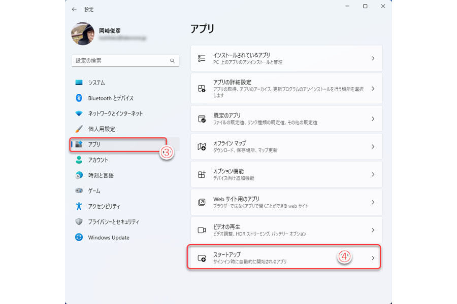Go to ネットワークとインターネット section
Viewport: 457px width, 304px height.
[115, 113]
